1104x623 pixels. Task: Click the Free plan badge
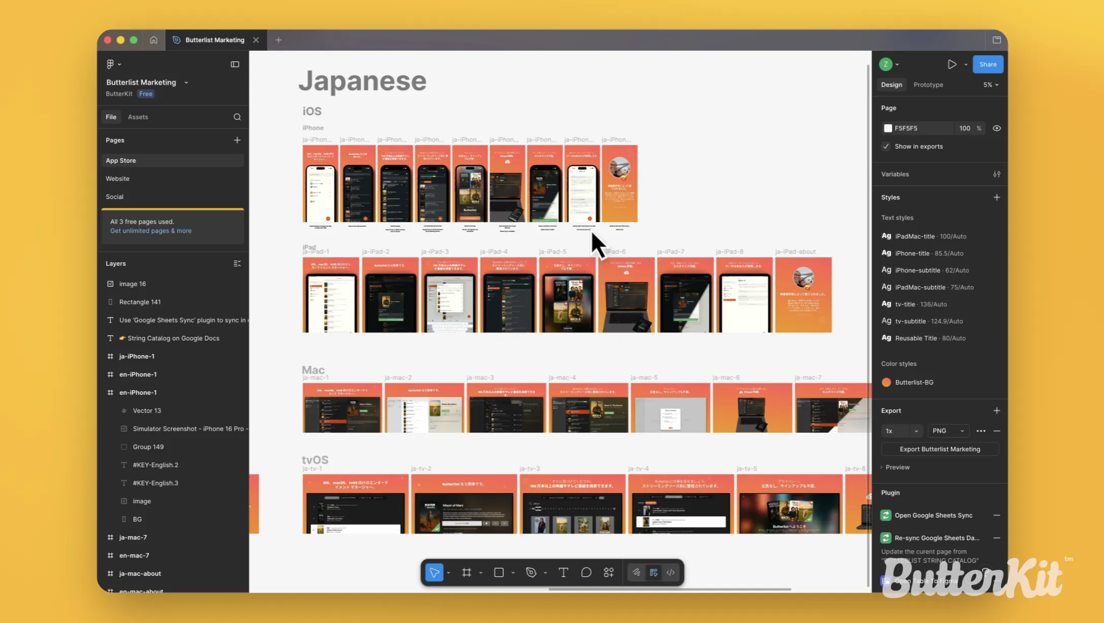coord(146,94)
